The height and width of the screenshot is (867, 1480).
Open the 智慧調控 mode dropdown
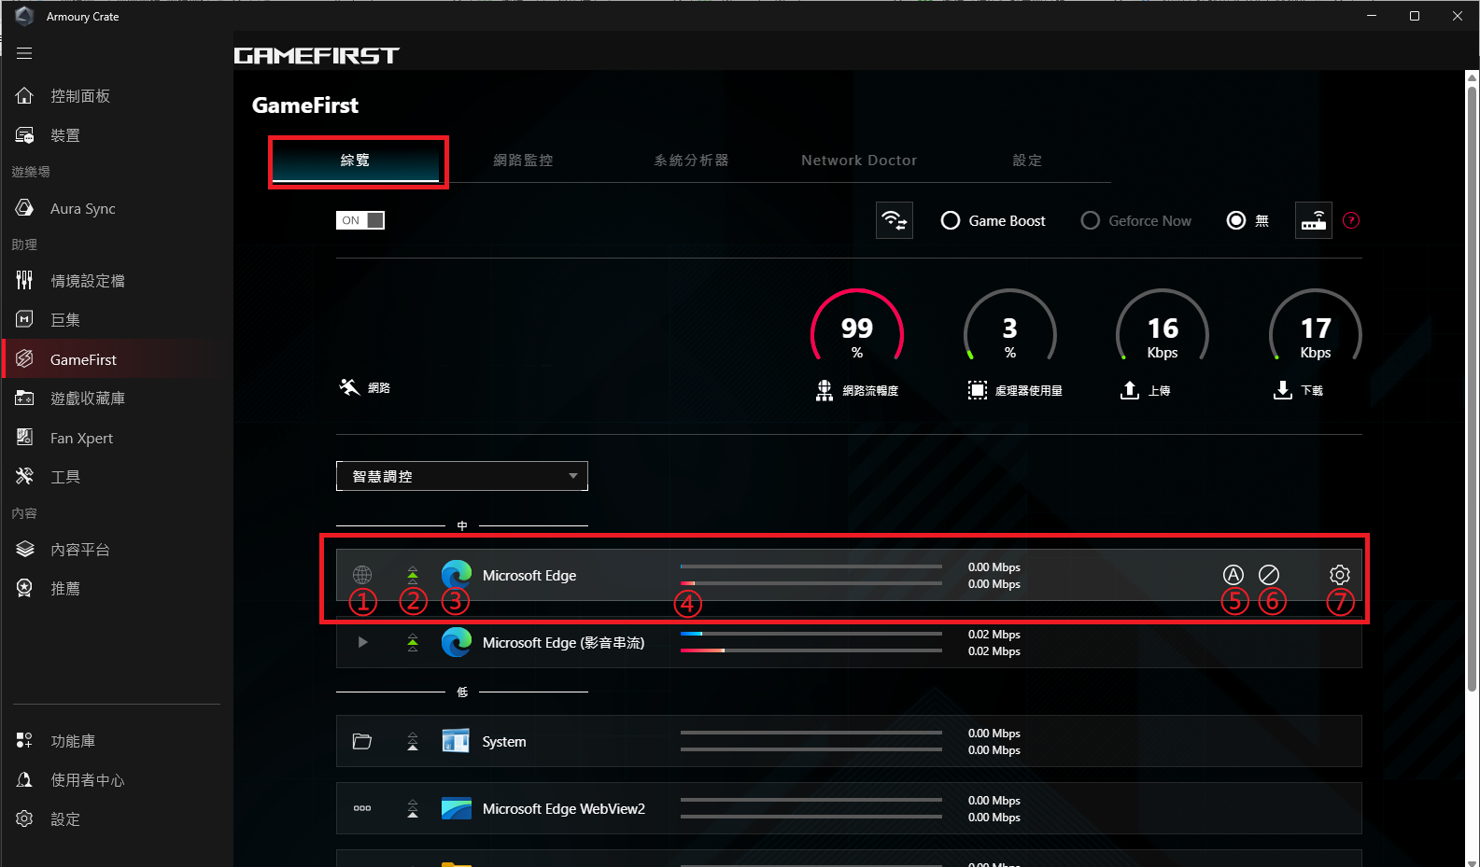coord(462,476)
